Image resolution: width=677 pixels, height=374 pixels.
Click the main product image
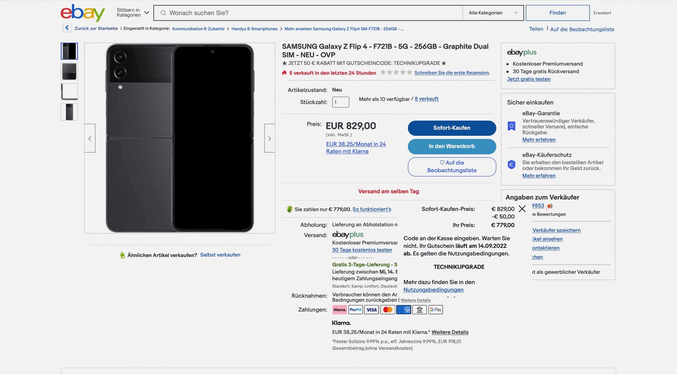point(180,138)
